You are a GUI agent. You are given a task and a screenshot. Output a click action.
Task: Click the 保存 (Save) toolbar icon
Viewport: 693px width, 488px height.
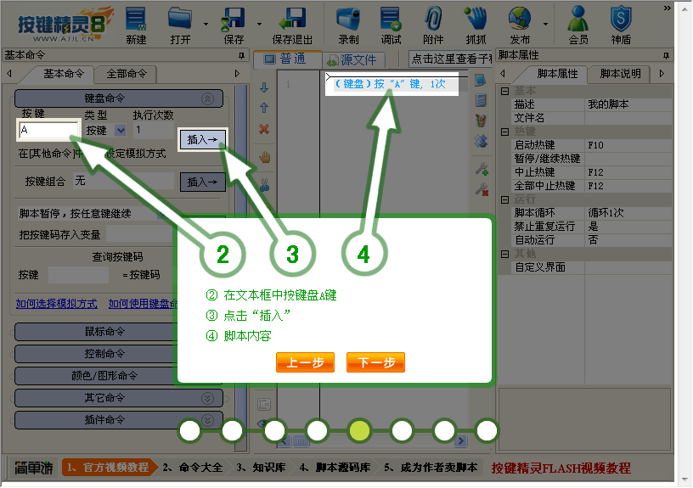point(234,25)
